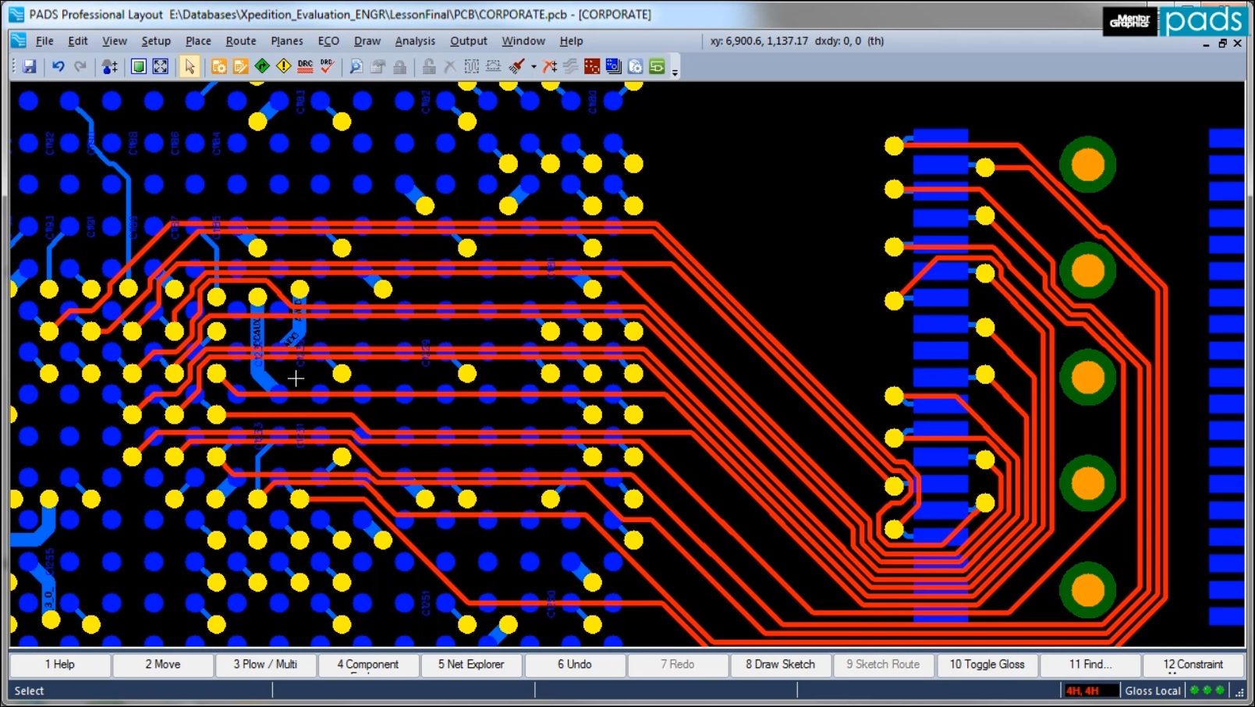The image size is (1255, 707).
Task: Click the Undo arrow icon
Action: point(58,67)
